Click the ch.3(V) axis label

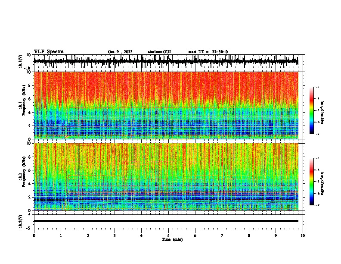[x=21, y=221]
